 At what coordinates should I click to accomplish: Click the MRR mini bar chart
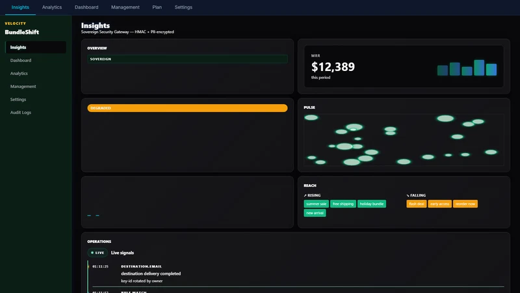coord(467,68)
